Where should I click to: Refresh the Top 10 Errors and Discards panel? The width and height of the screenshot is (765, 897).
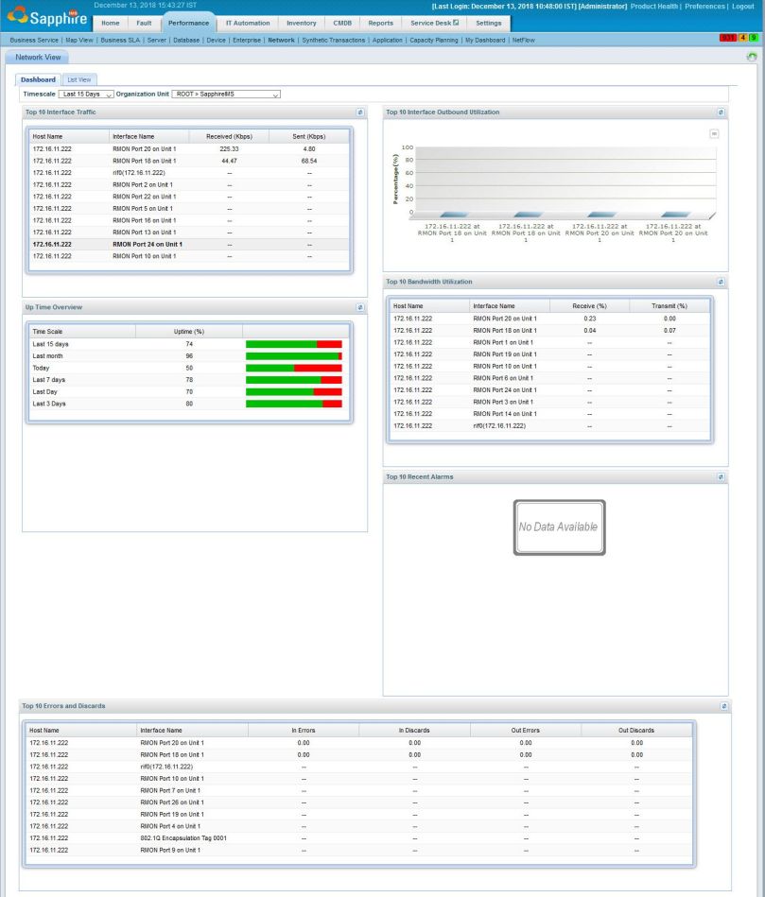coord(723,705)
